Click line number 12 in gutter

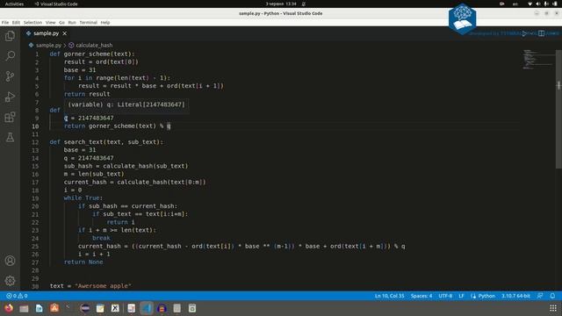35,142
